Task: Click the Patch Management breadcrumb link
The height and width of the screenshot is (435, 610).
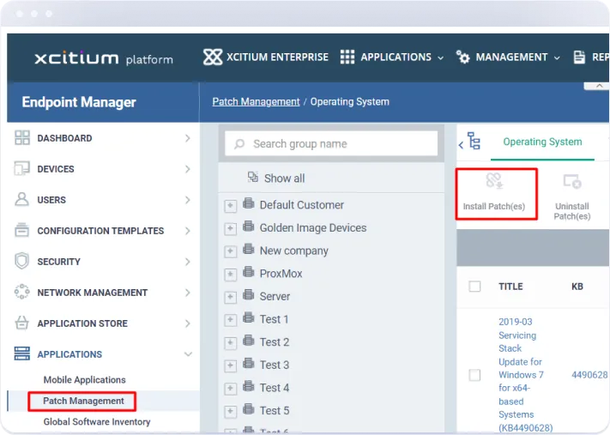Action: (256, 101)
